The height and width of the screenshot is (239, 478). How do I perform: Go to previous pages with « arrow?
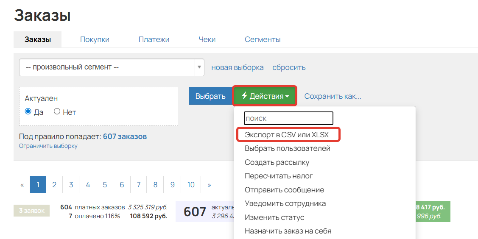point(22,184)
